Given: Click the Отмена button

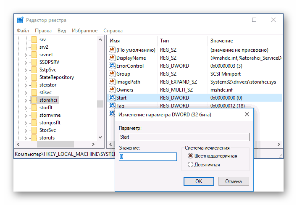Looking at the screenshot, I should (234, 181).
